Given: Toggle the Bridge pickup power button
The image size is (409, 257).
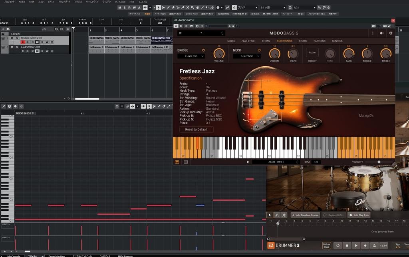Looking at the screenshot, I should (x=203, y=50).
